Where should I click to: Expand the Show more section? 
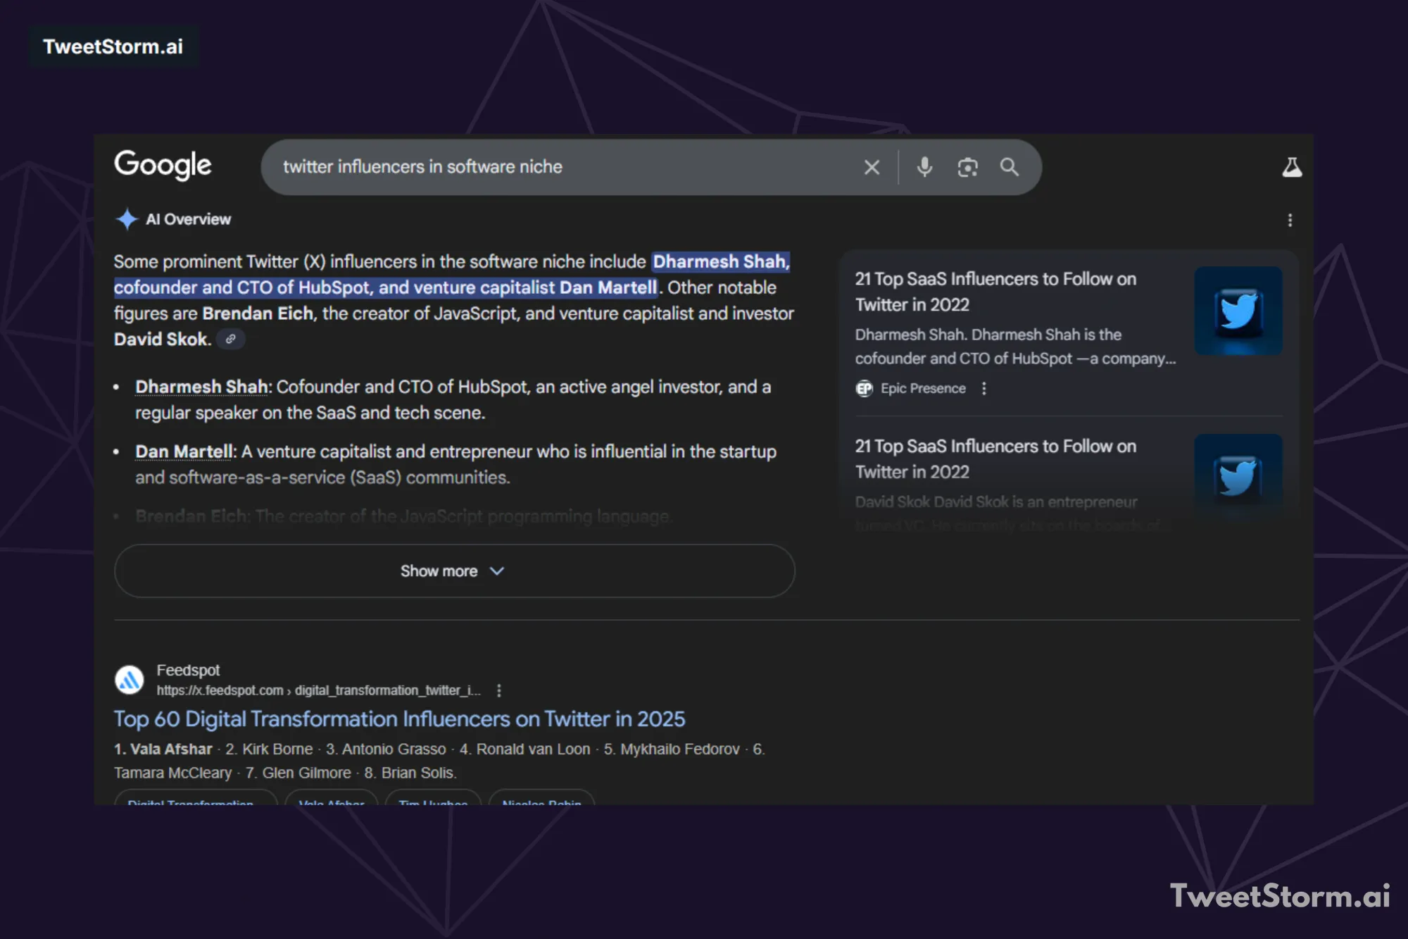[x=454, y=571]
